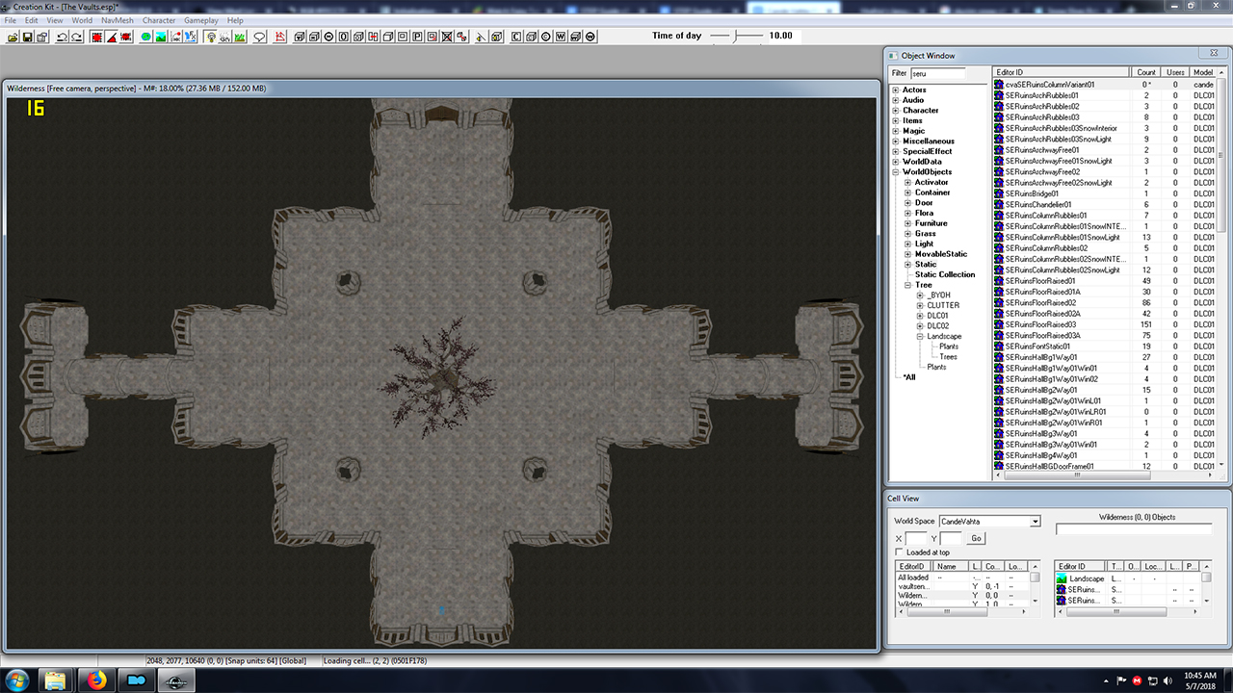Open the Gameplay menu
The image size is (1233, 693).
pyautogui.click(x=201, y=20)
